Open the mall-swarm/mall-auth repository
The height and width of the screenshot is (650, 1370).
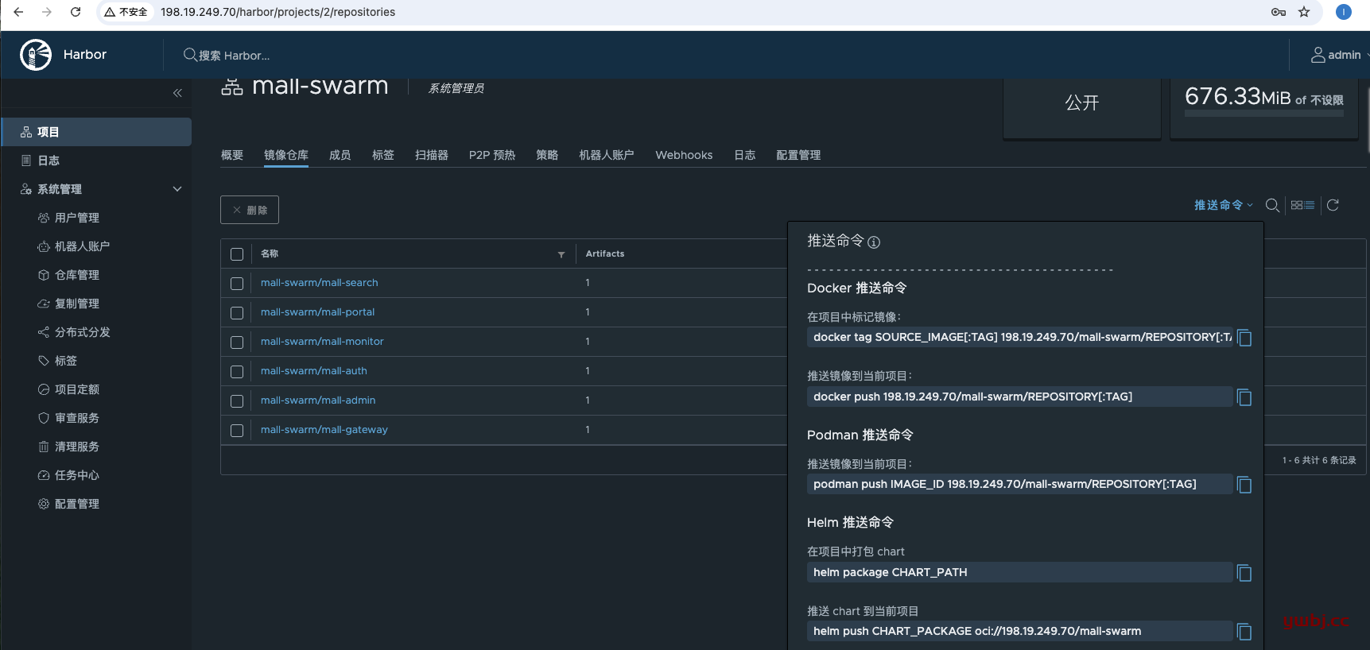point(314,371)
